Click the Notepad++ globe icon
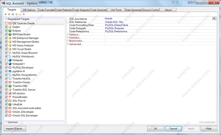Screen dimensions: 221x135 pyautogui.click(x=10, y=64)
